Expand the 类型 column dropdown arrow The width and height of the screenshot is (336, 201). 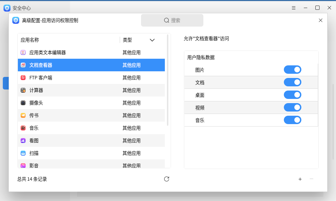152,40
